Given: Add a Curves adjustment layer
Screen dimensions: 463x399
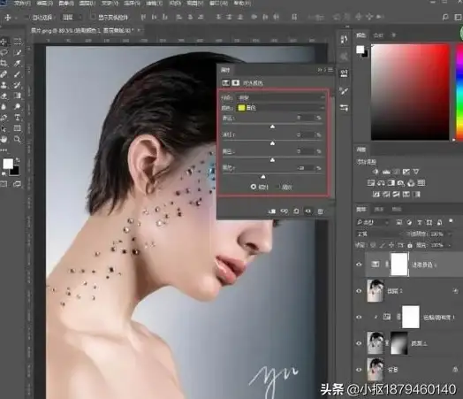Looking at the screenshot, I should [396, 172].
